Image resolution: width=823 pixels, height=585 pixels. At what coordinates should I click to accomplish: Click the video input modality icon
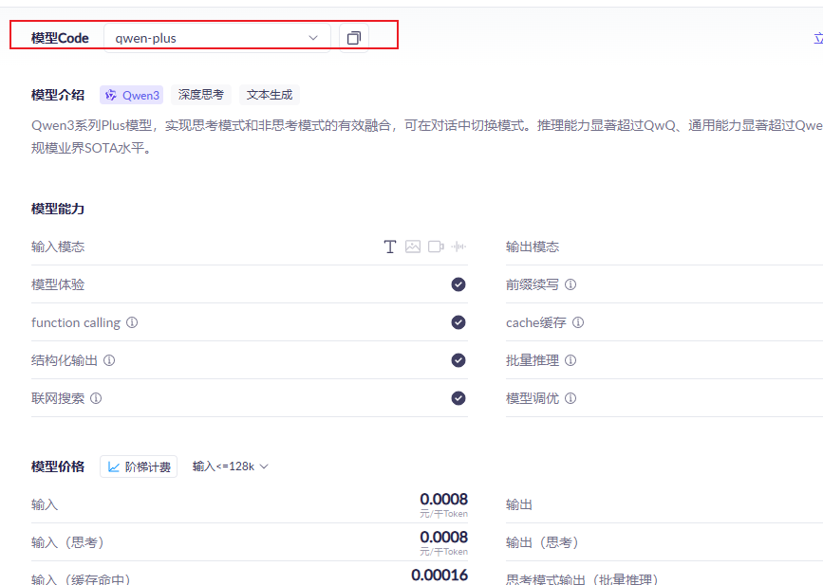pos(436,247)
